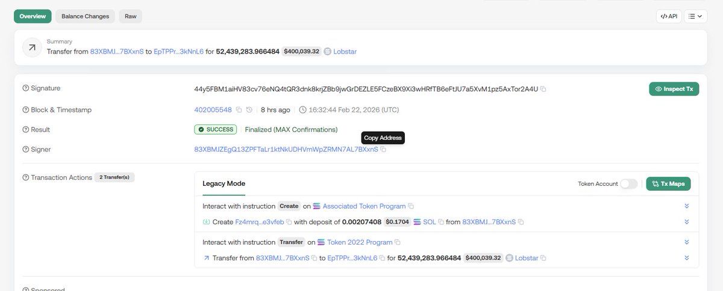Image resolution: width=723 pixels, height=291 pixels.
Task: Open block 402005548 link
Action: click(213, 110)
